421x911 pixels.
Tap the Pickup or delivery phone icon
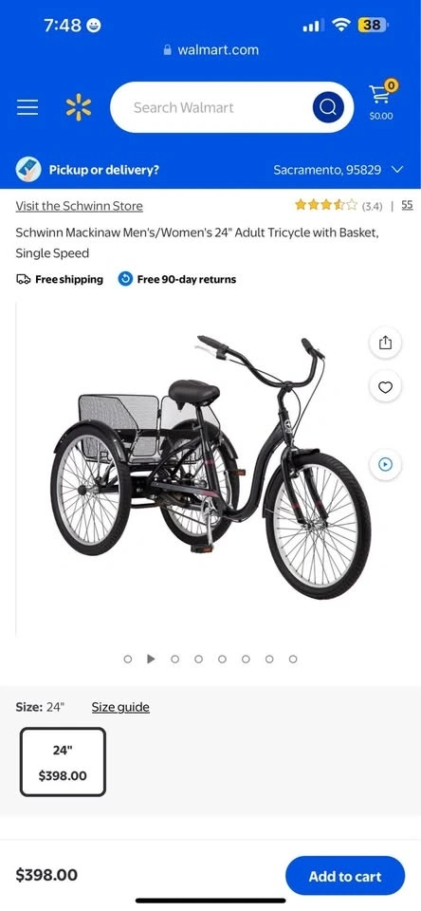(x=27, y=170)
